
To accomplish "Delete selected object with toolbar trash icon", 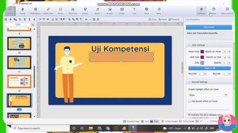I will click(x=98, y=20).
